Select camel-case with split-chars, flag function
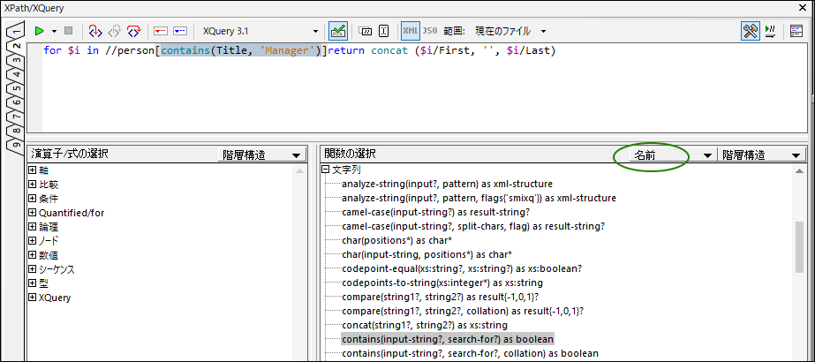This screenshot has height=362, width=815. click(473, 226)
